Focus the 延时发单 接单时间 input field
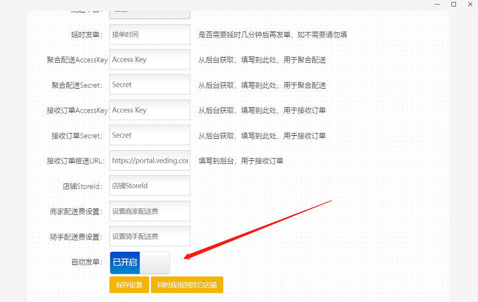The width and height of the screenshot is (478, 302). point(150,35)
